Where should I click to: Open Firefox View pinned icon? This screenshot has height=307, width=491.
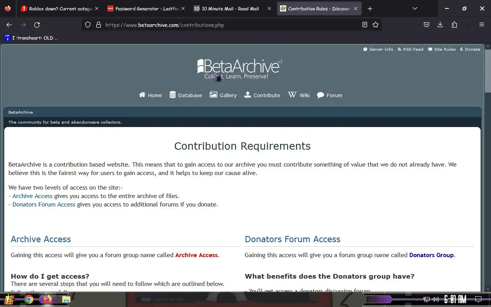(8, 8)
